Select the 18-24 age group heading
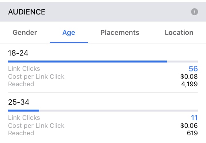 (18, 53)
